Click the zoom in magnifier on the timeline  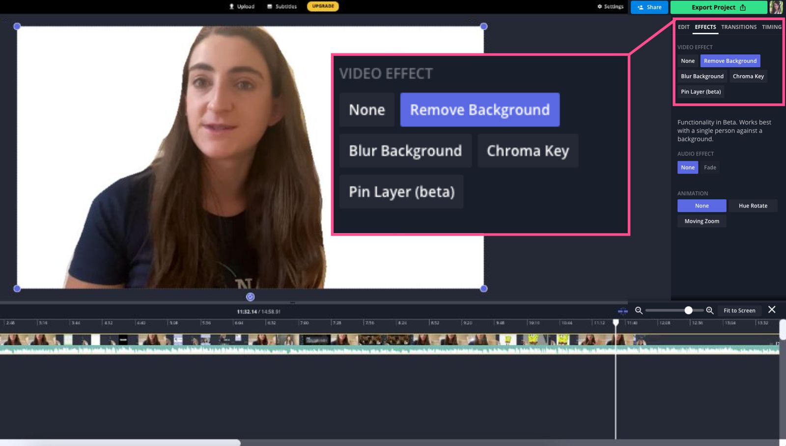709,310
